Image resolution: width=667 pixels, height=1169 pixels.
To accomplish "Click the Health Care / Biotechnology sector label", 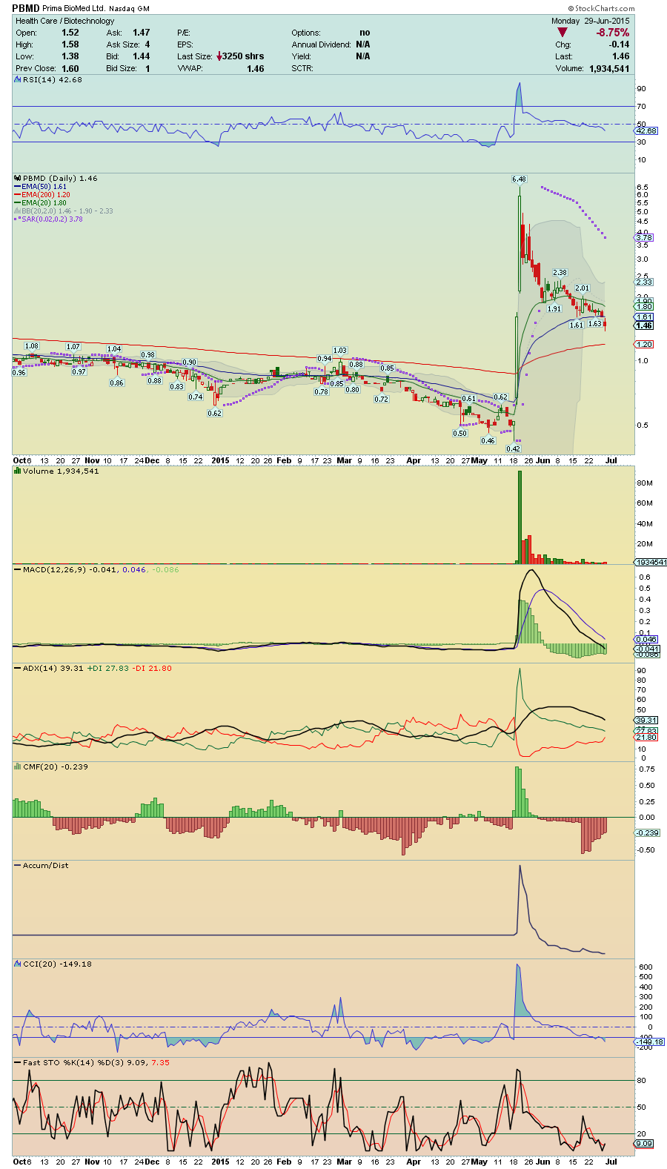I will tap(65, 21).
